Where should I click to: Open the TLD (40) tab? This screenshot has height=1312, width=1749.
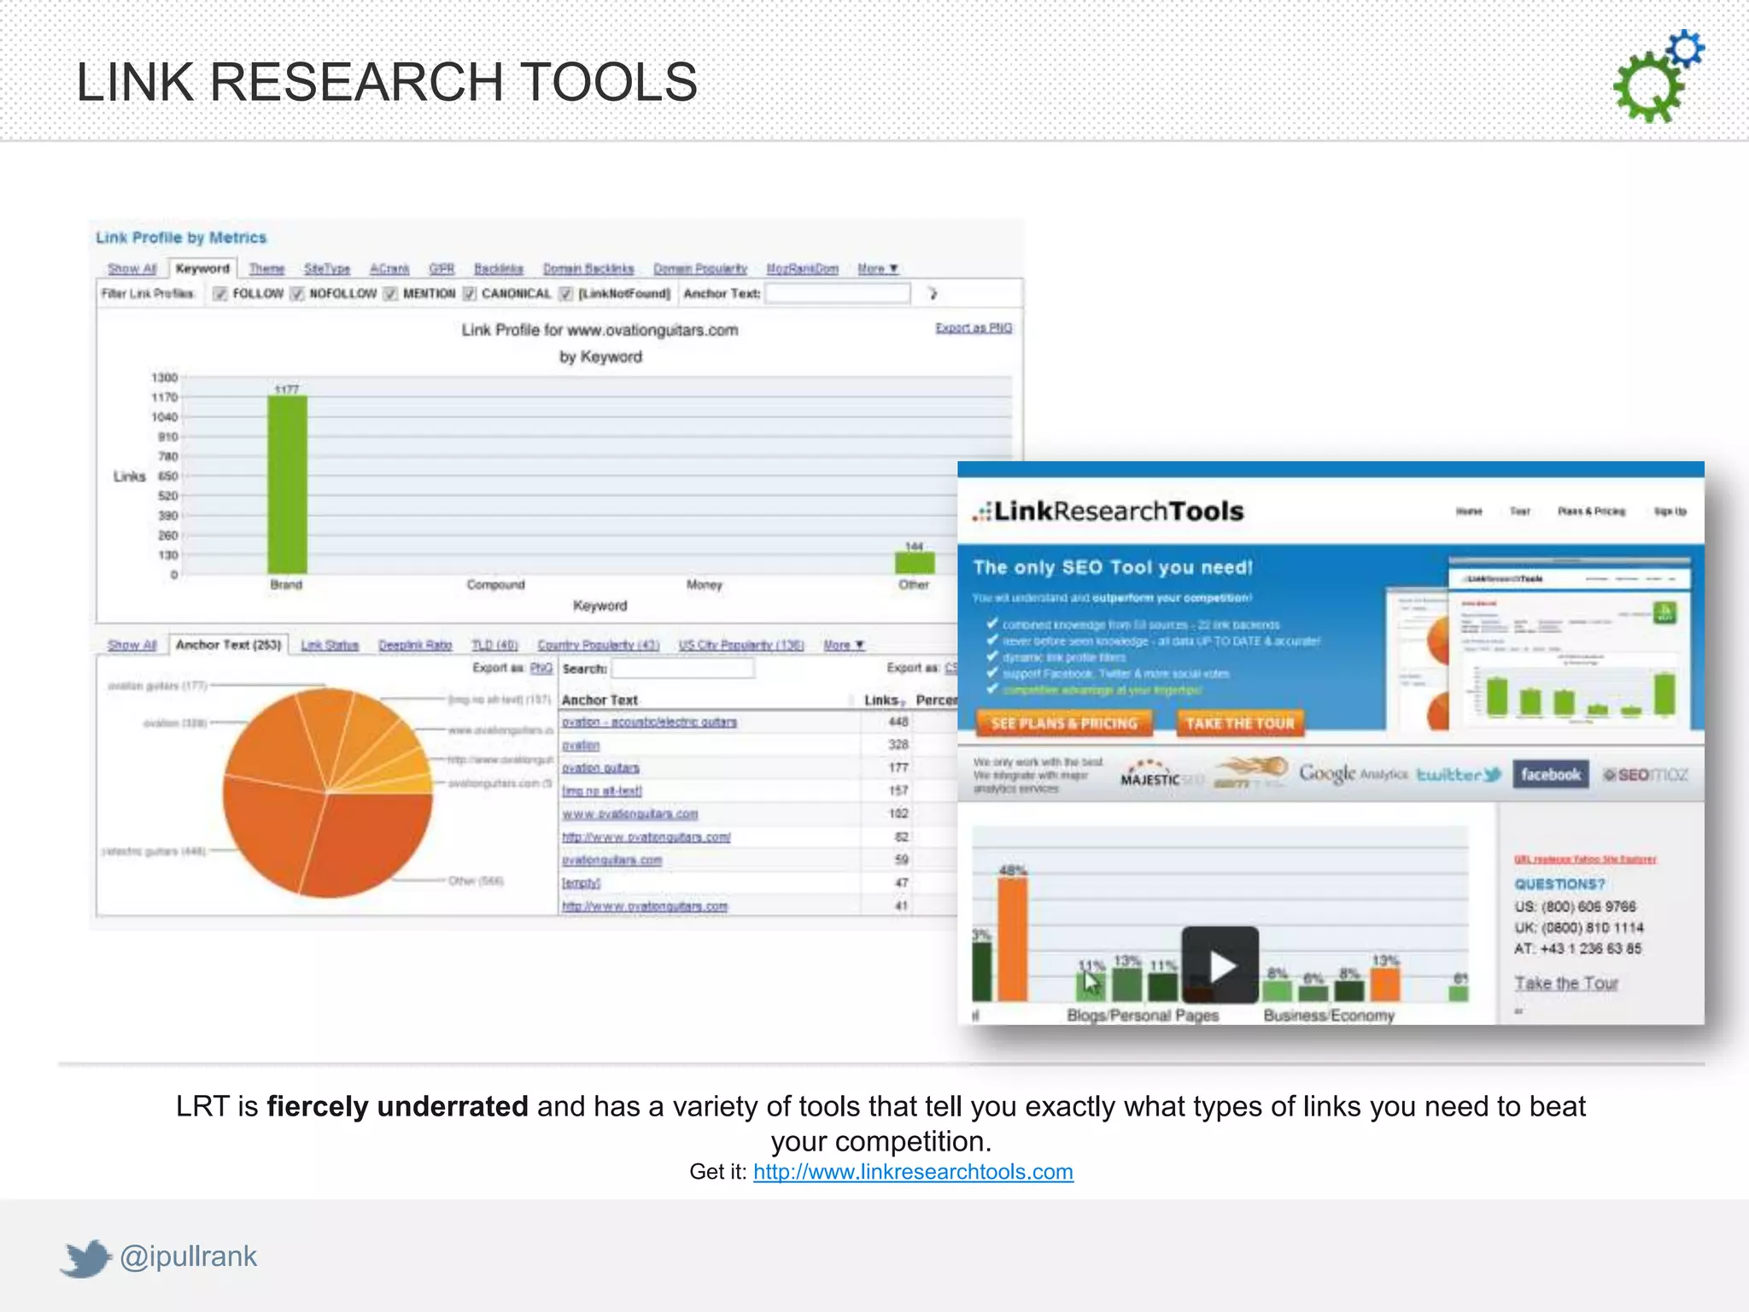[x=495, y=645]
